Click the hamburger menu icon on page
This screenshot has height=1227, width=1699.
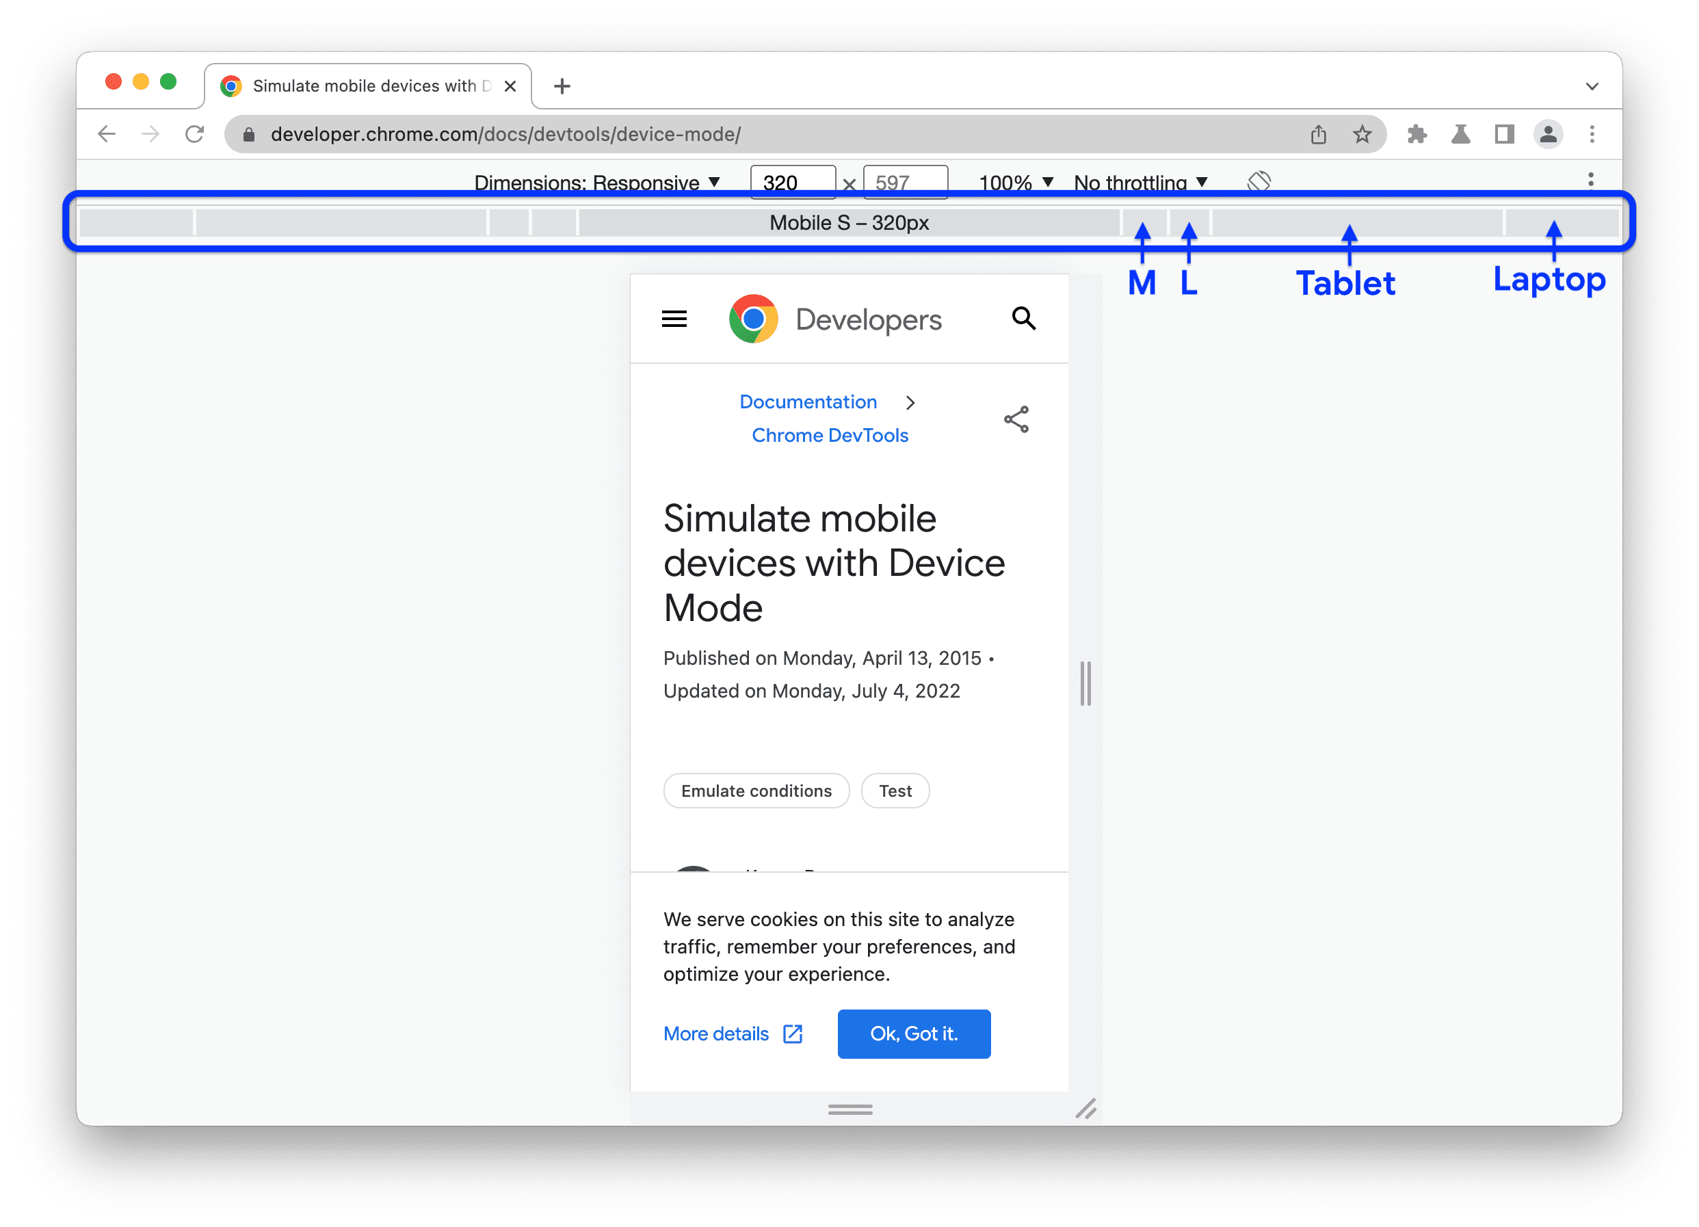674,318
